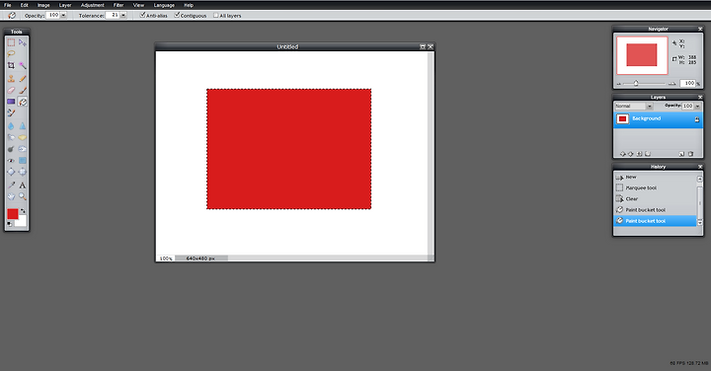This screenshot has height=371, width=711.
Task: Click the Navigator zoom-out icon
Action: (x=619, y=84)
